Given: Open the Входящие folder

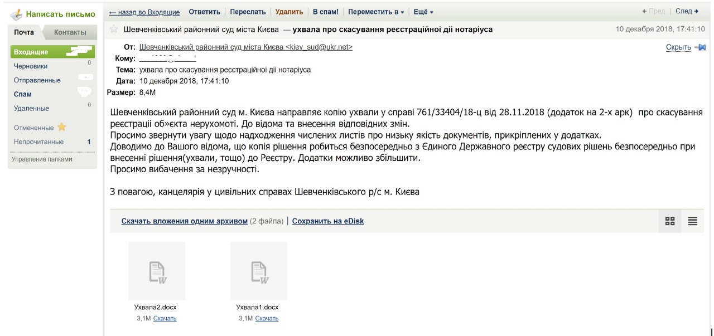Looking at the screenshot, I should tap(31, 52).
